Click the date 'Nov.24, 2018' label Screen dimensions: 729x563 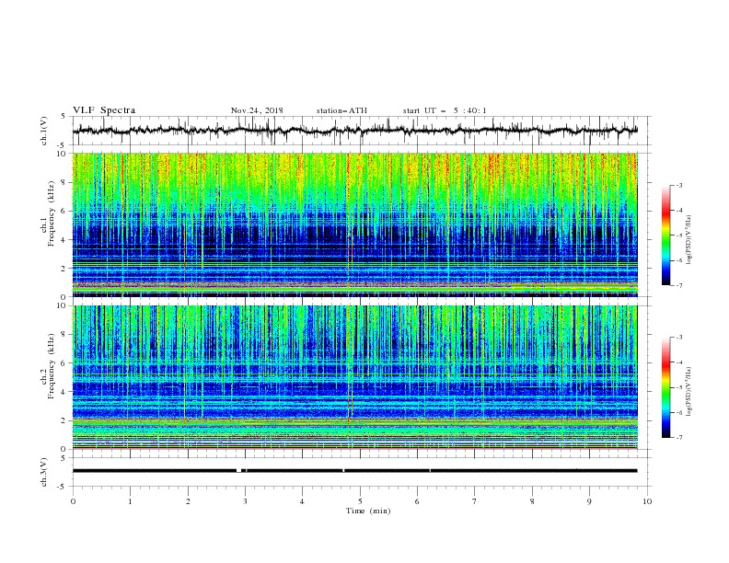(257, 110)
